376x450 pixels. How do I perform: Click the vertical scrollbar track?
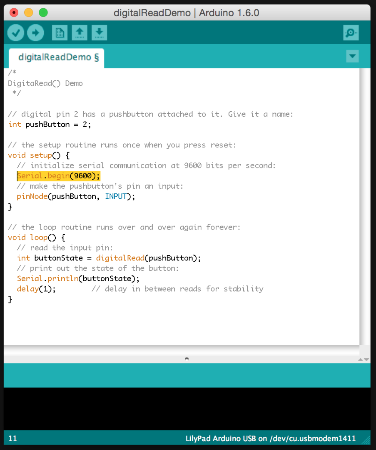click(364, 208)
